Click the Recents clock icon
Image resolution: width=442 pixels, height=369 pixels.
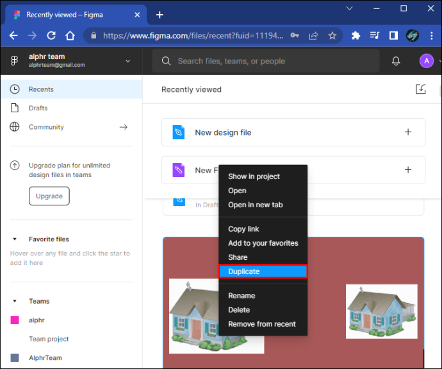click(x=15, y=89)
